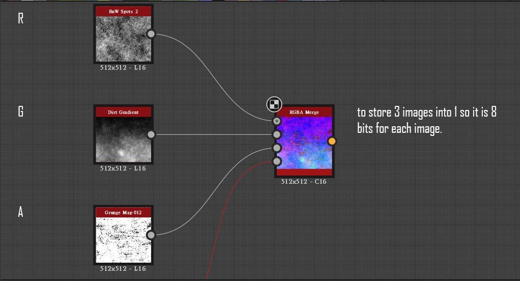The image size is (520, 281).
Task: Click the Grunge Map 012 node output connector
Action: point(151,235)
